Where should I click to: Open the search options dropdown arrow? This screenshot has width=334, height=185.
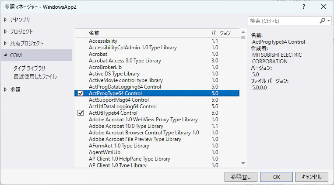pos(329,21)
